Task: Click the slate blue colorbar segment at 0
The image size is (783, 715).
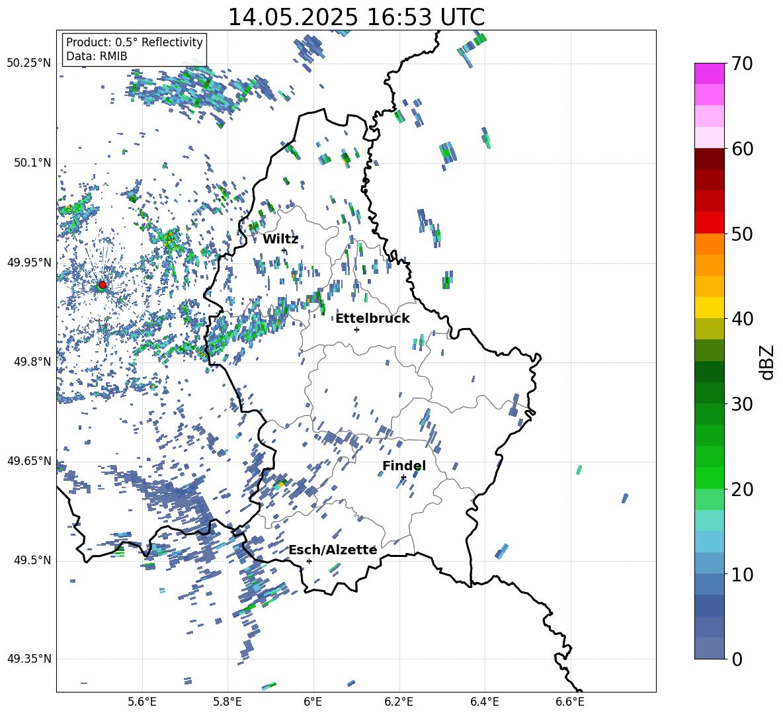Action: pos(709,648)
